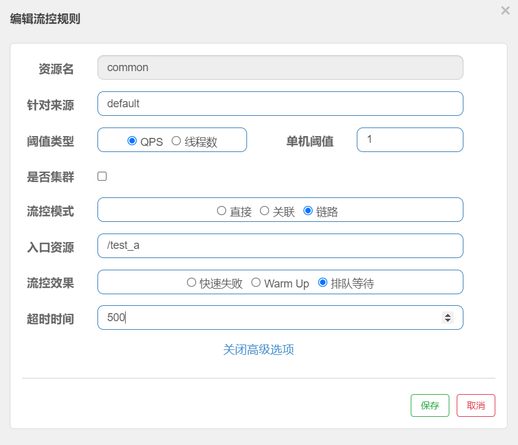The image size is (518, 445).
Task: Select Warm Up flow control effect
Action: [x=256, y=283]
